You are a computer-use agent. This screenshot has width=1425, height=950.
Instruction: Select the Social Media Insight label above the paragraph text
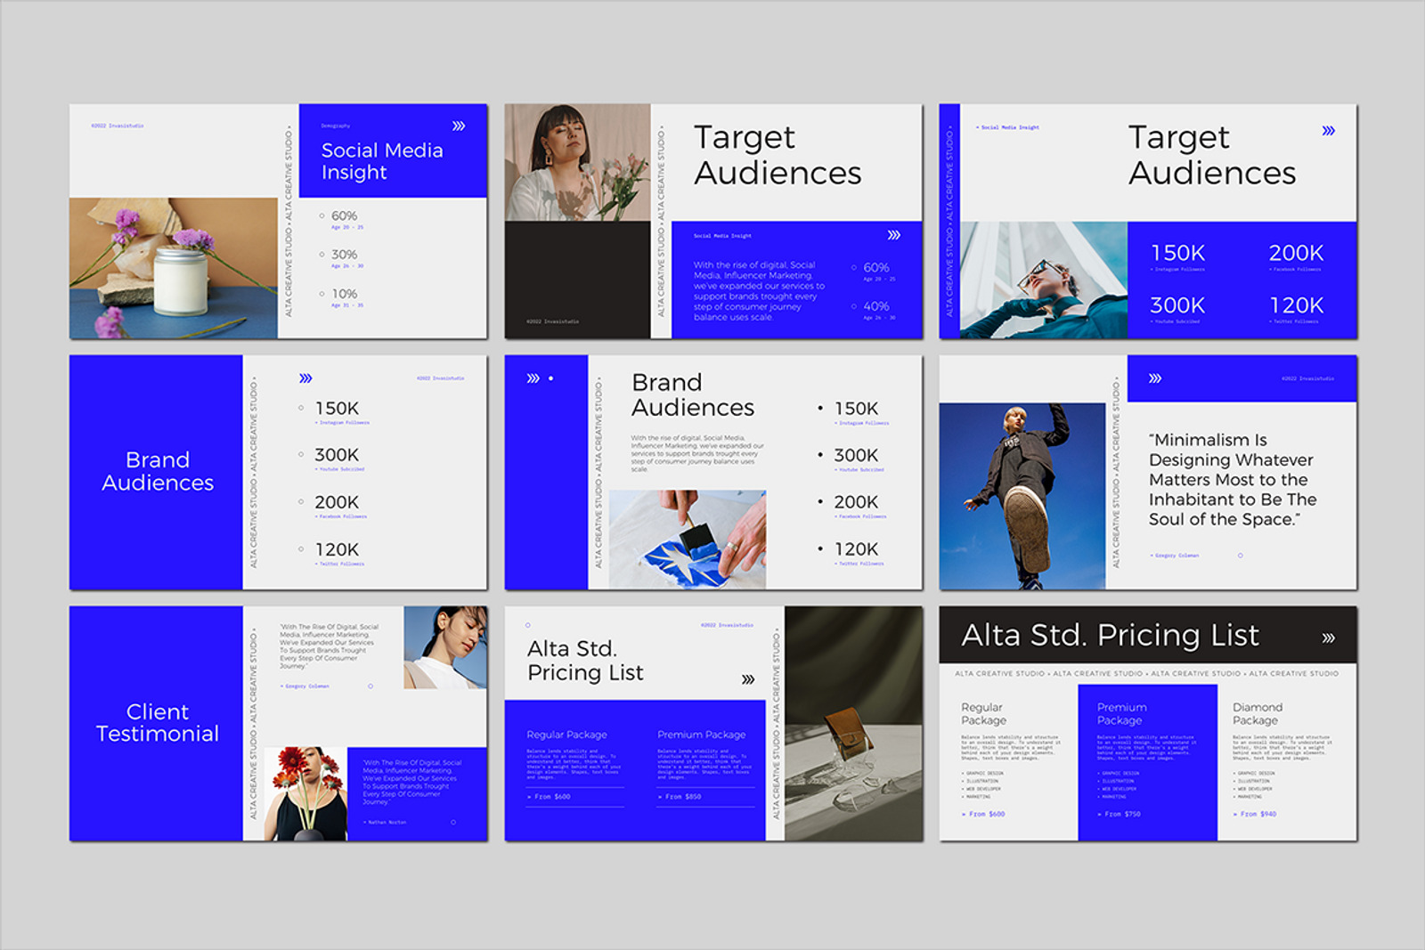tap(721, 237)
